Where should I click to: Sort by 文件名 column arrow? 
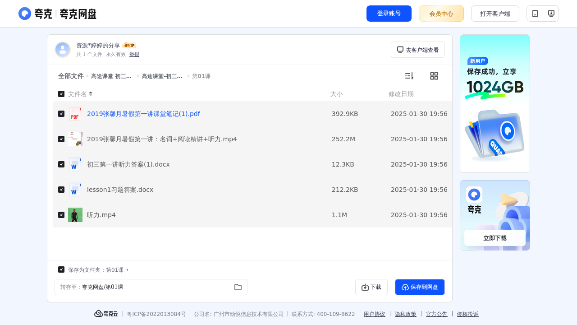[91, 94]
